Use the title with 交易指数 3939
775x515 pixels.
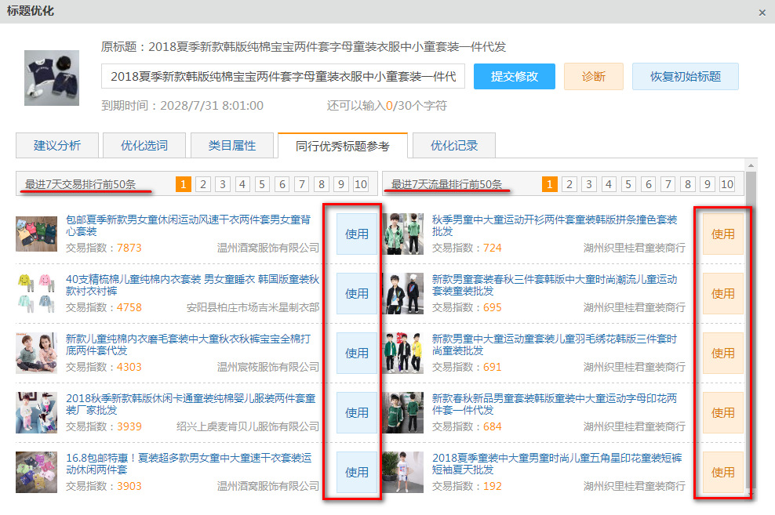pos(356,413)
